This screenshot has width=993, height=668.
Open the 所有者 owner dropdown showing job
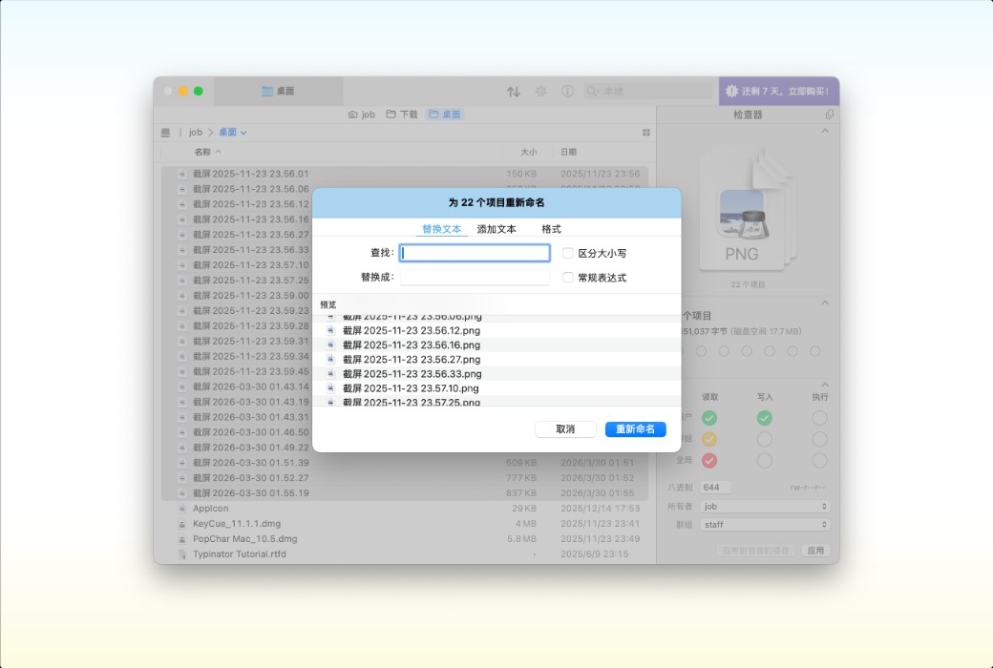[764, 507]
